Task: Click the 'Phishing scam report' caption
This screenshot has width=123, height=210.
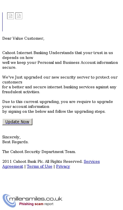Action: [36, 204]
